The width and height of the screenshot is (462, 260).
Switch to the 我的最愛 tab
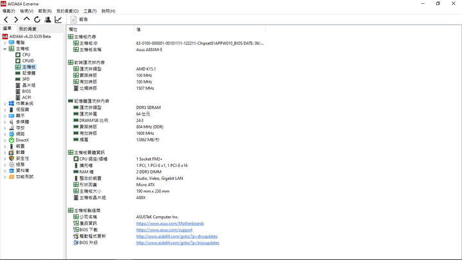(x=28, y=29)
